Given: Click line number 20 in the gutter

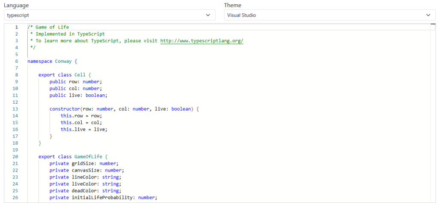Looking at the screenshot, I should [15, 157].
